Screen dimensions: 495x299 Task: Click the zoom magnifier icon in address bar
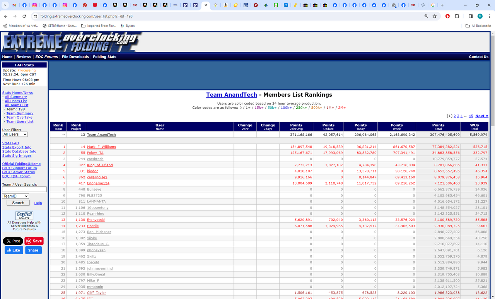click(426, 16)
